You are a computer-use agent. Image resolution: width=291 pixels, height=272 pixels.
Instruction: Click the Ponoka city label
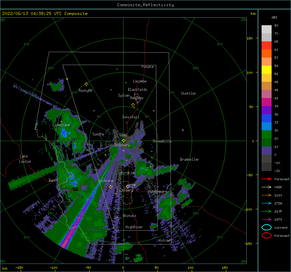(x=147, y=67)
